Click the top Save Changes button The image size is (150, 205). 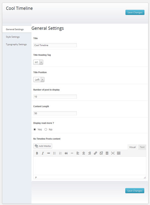[x=135, y=12]
